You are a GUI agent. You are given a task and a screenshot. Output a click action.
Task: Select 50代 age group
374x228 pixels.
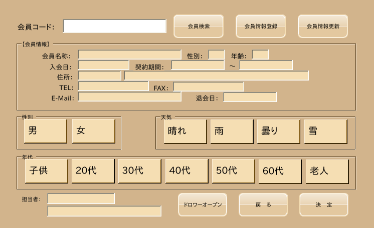pyautogui.click(x=234, y=171)
